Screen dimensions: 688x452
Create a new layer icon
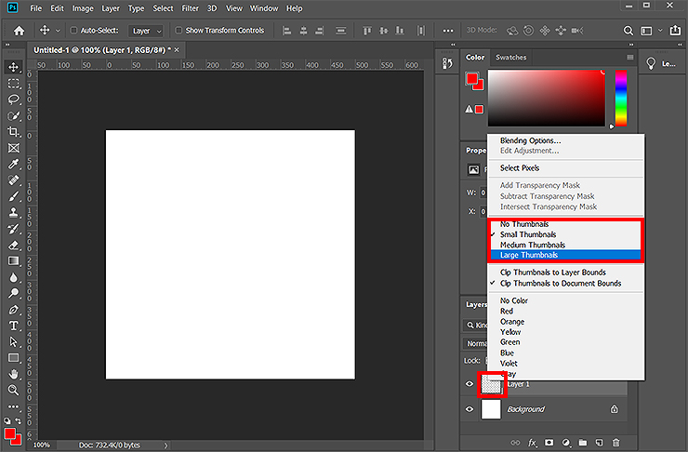[600, 443]
